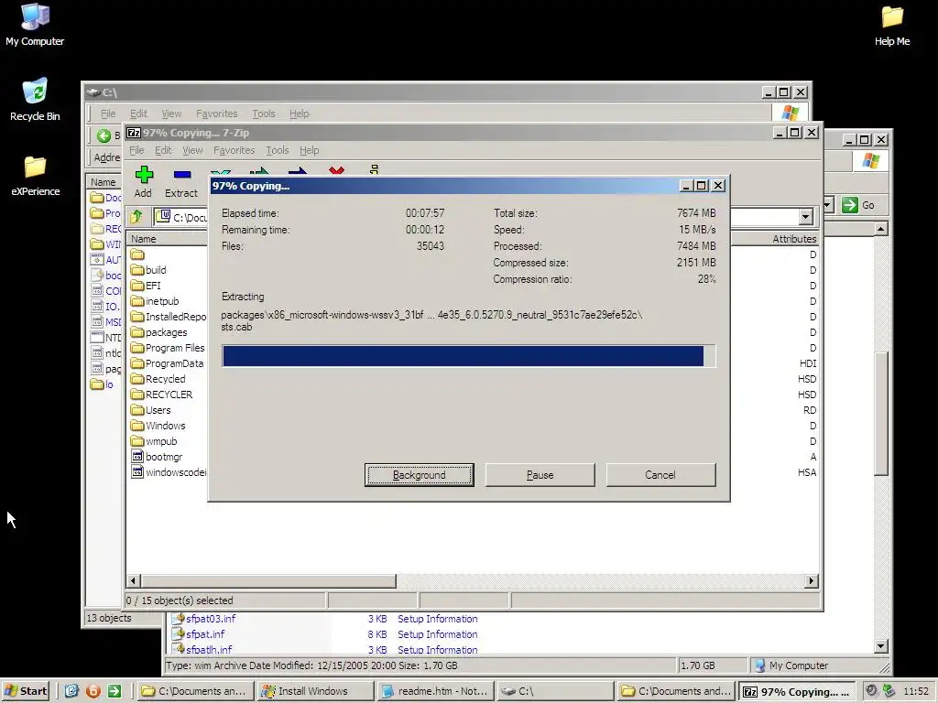Open address dropdown in rear Explorer window
The image size is (938, 703).
(828, 205)
